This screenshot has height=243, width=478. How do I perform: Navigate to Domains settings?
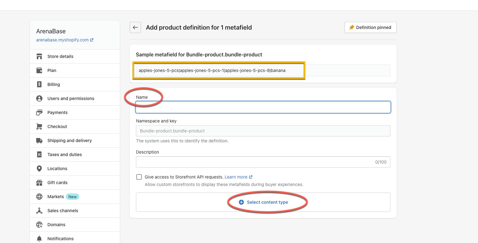tap(56, 225)
